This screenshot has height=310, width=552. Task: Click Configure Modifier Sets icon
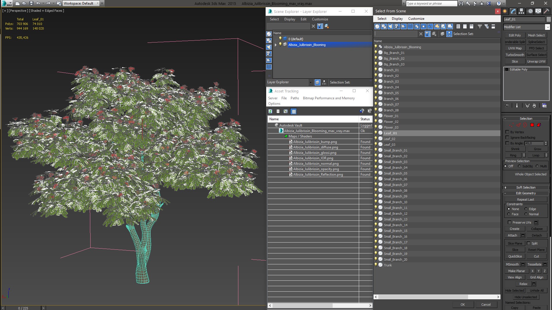pyautogui.click(x=544, y=106)
